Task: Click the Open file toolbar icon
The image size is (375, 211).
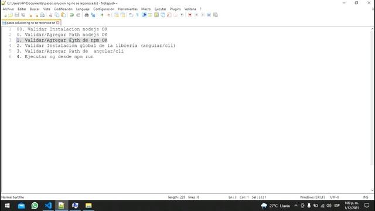Action: click(11, 15)
